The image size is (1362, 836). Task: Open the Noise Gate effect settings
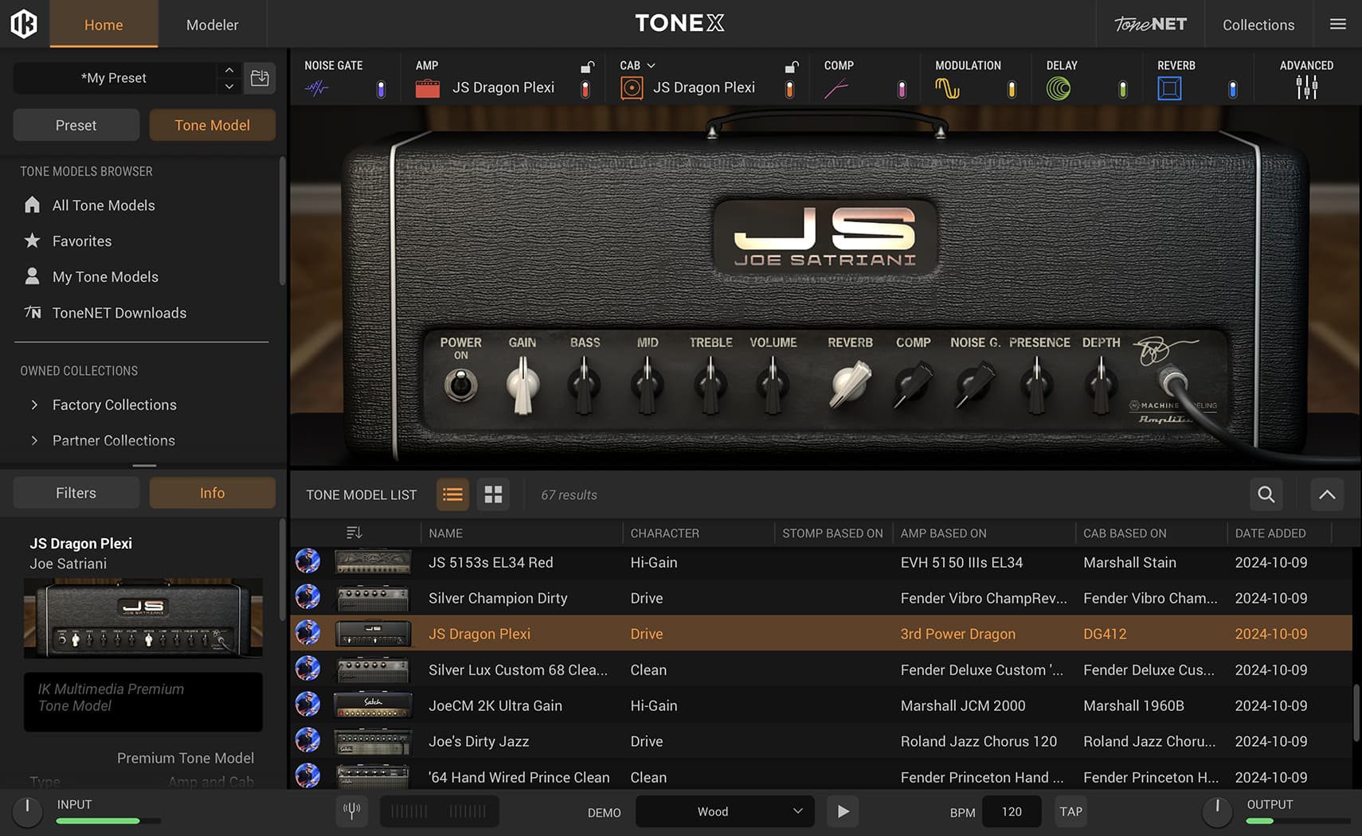click(x=317, y=88)
